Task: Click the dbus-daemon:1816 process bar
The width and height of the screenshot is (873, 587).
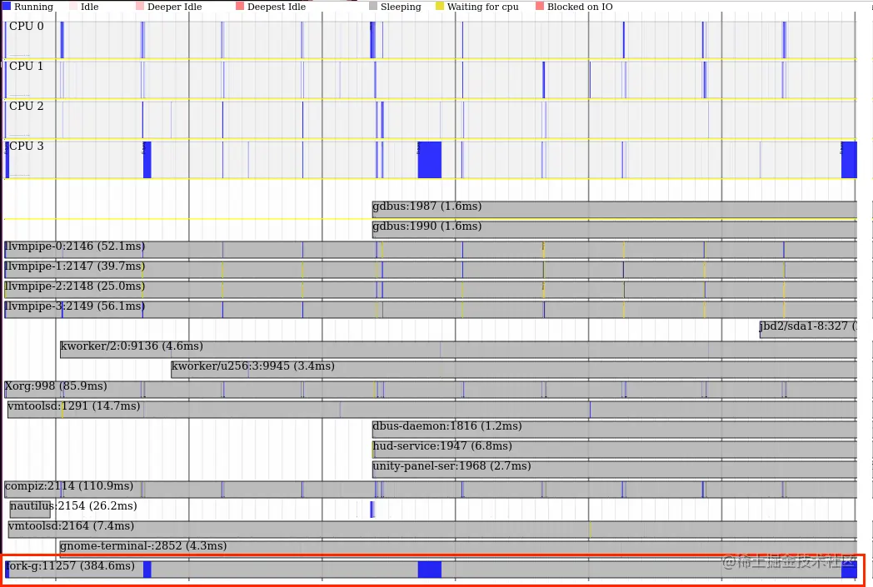Action: point(615,430)
